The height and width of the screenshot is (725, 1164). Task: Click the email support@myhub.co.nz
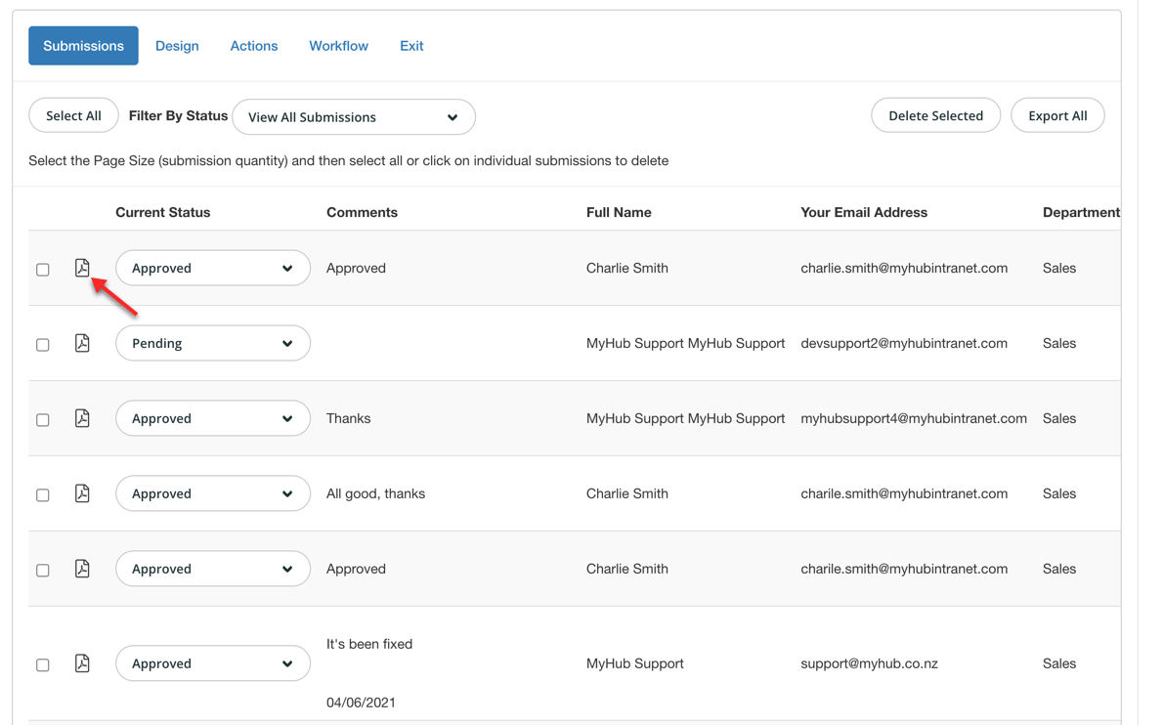pyautogui.click(x=869, y=663)
